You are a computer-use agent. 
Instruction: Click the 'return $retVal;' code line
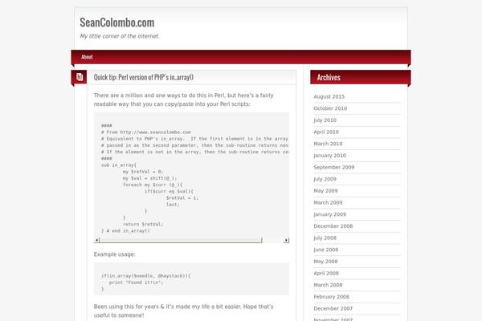pos(143,224)
